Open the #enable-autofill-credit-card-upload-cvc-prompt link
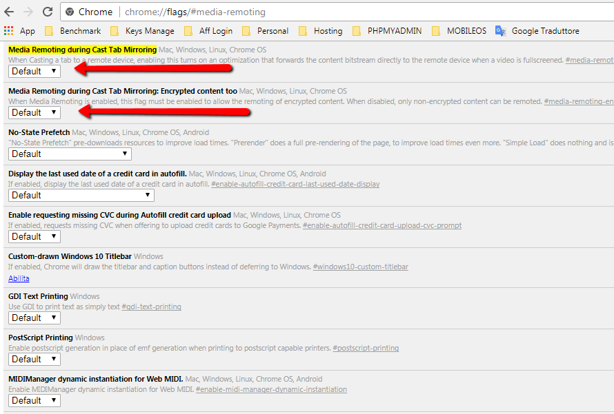614x414 pixels. 382,225
